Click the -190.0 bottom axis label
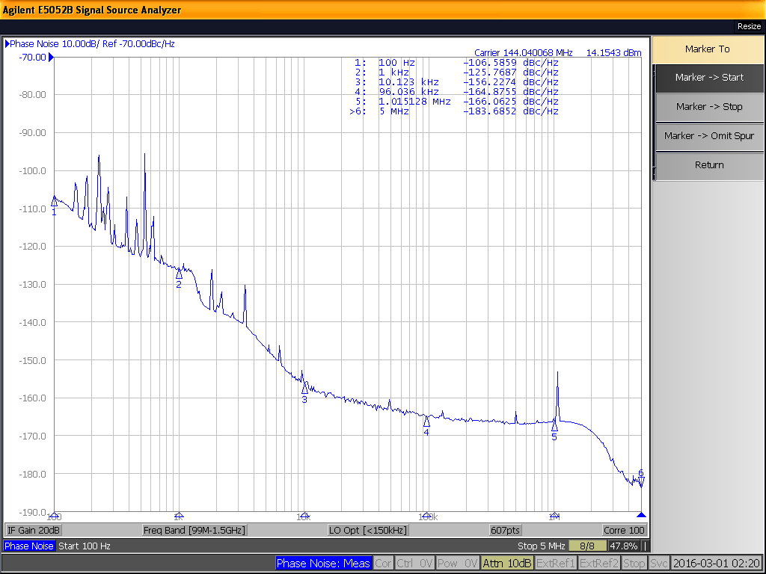Viewport: 766px width, 574px height. click(32, 513)
